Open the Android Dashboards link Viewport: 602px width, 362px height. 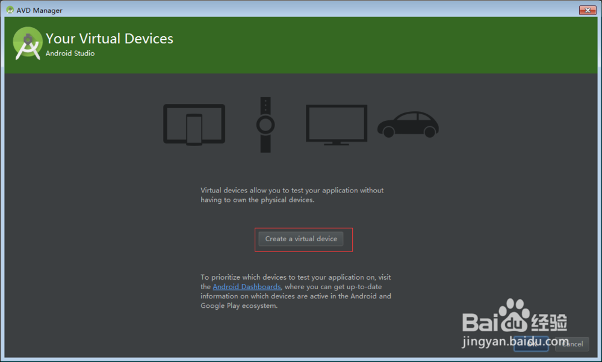pyautogui.click(x=247, y=287)
